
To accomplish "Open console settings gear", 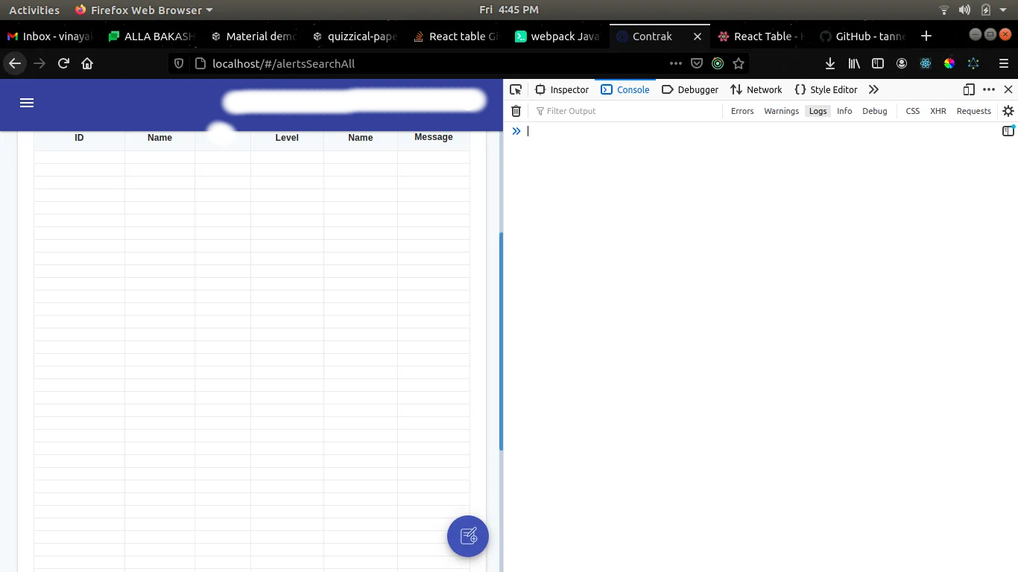I will [x=1008, y=111].
